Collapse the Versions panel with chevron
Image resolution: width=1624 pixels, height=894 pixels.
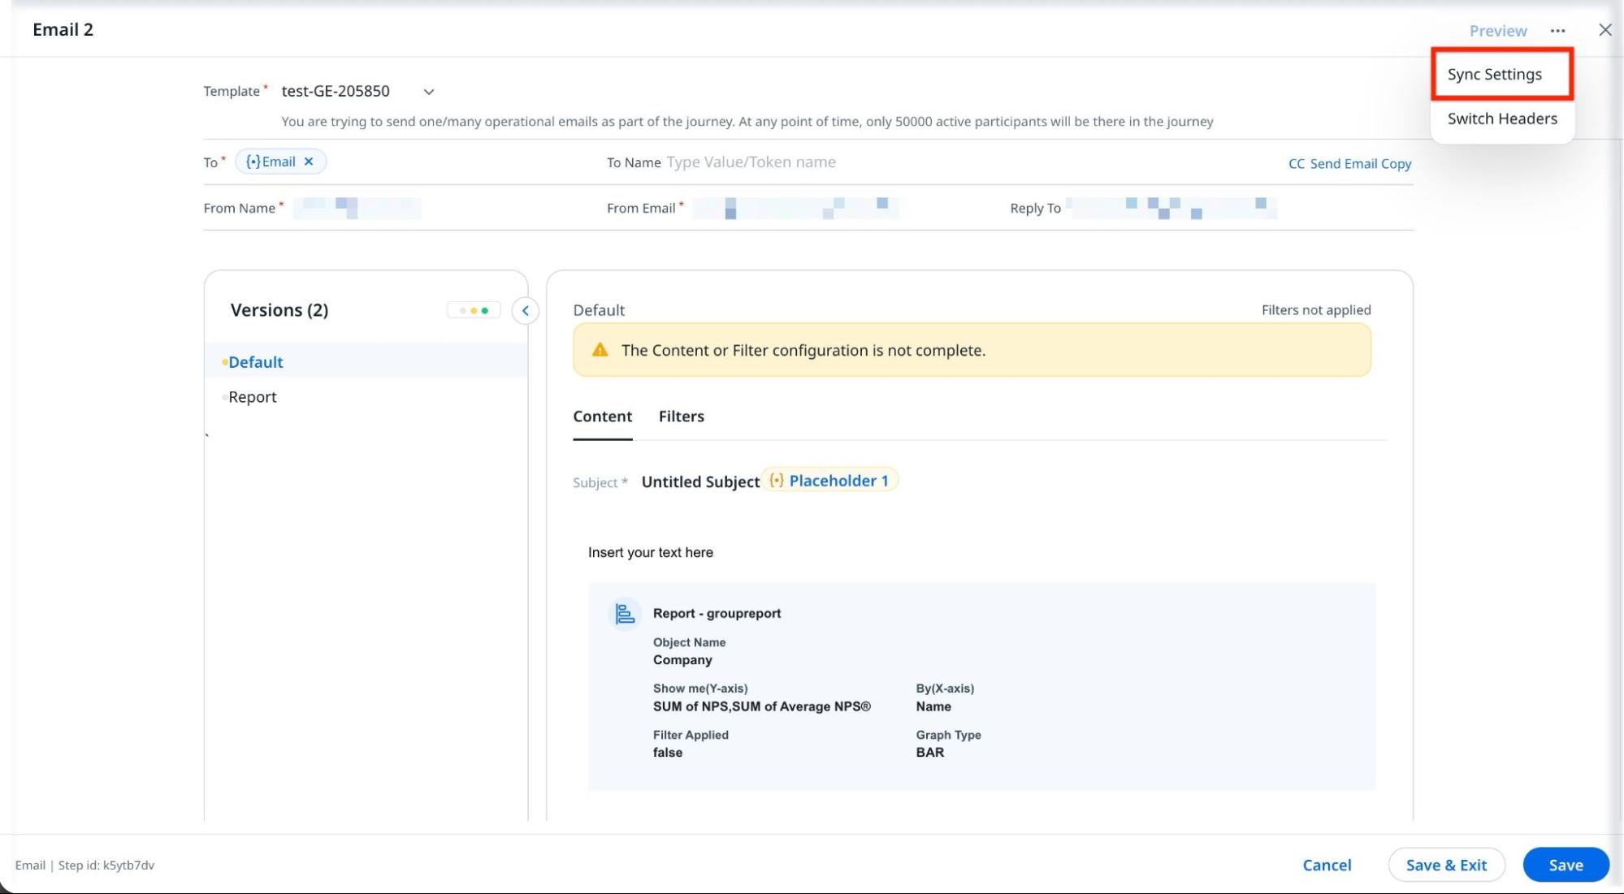[525, 311]
